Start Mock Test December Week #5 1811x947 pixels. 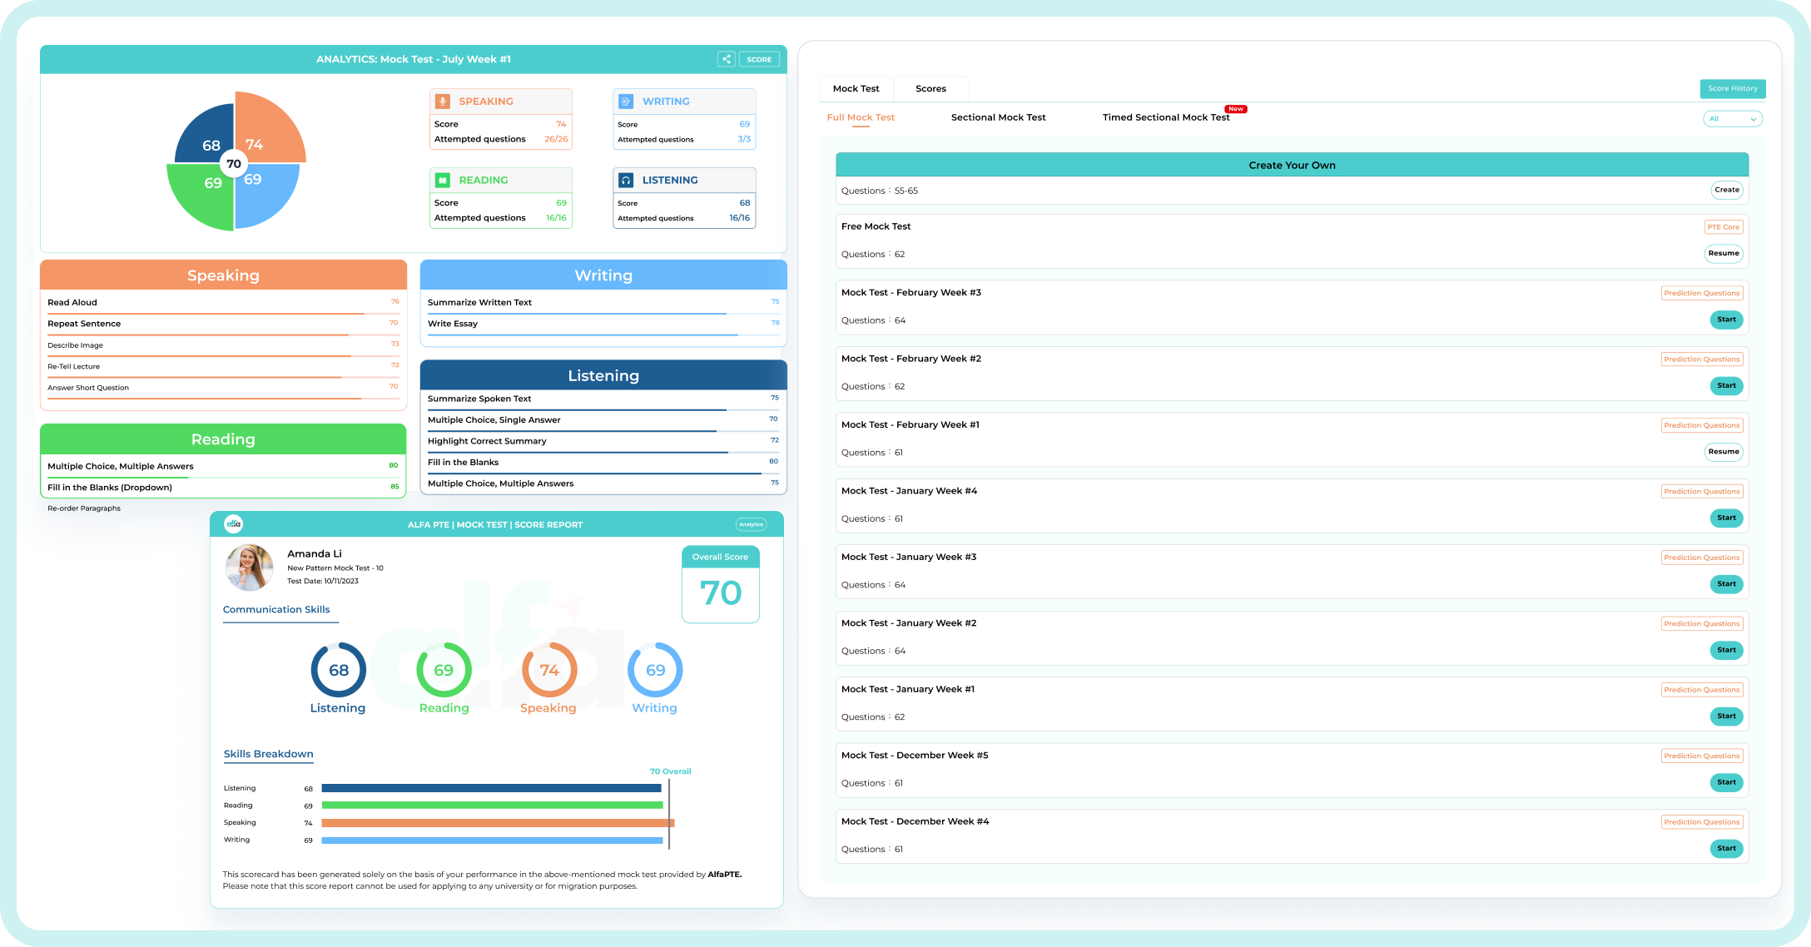click(1726, 782)
